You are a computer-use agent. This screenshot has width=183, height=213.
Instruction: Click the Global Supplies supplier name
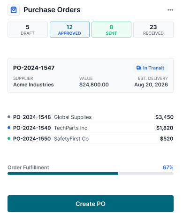73,117
